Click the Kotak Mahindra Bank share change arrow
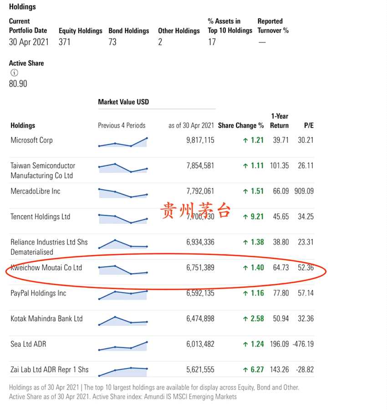 click(x=245, y=319)
